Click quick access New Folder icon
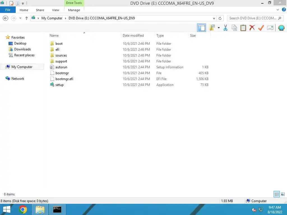Image resolution: width=287 pixels, height=215 pixels. point(18,3)
